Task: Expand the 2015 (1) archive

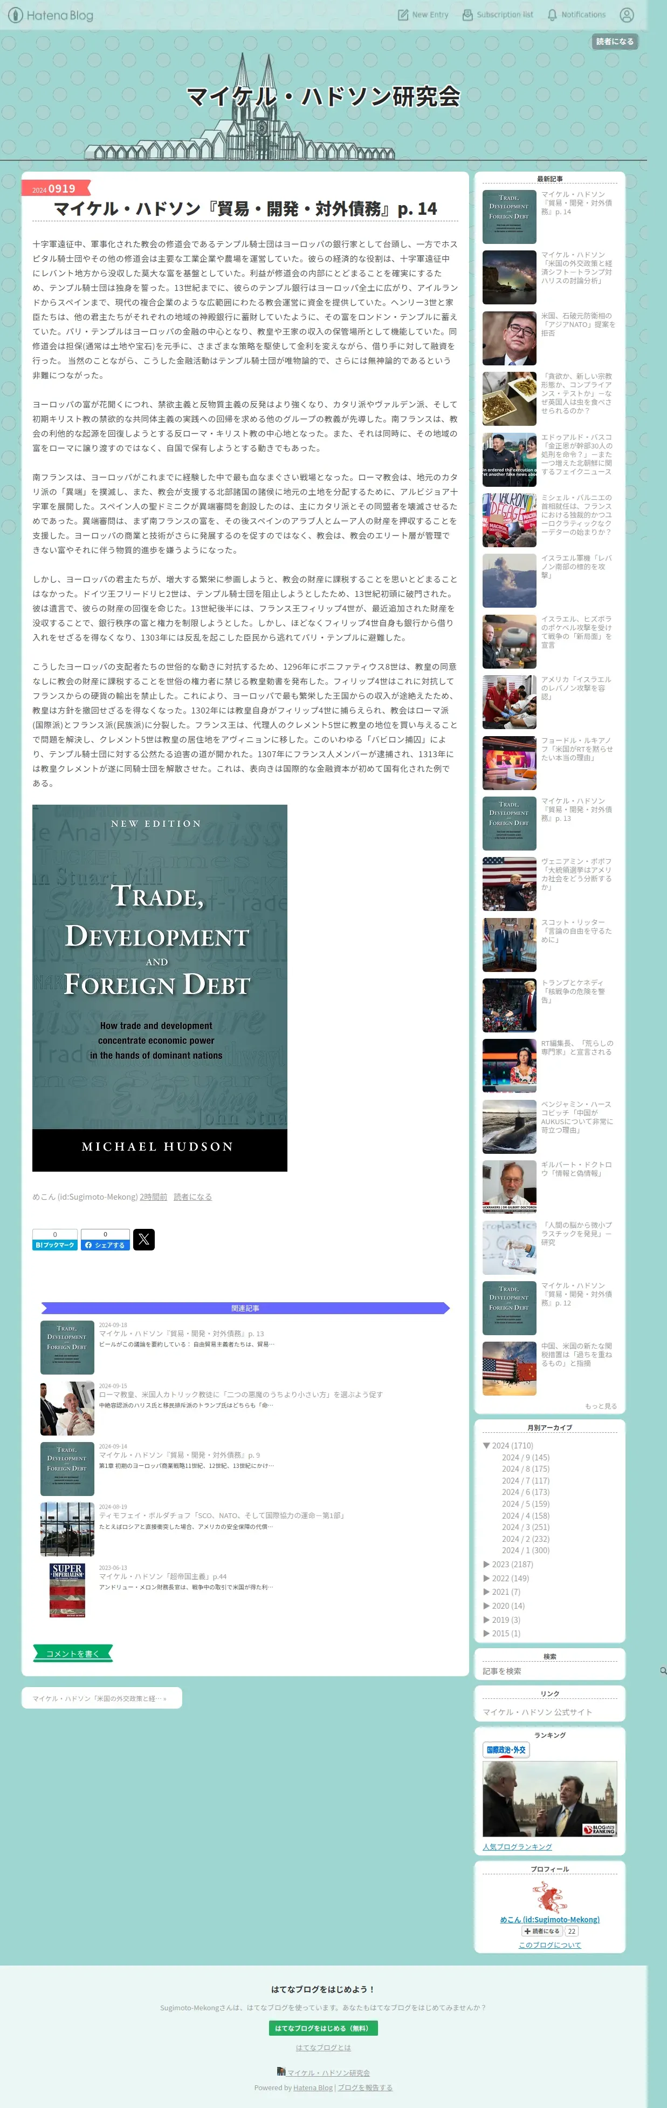Action: [x=487, y=1634]
